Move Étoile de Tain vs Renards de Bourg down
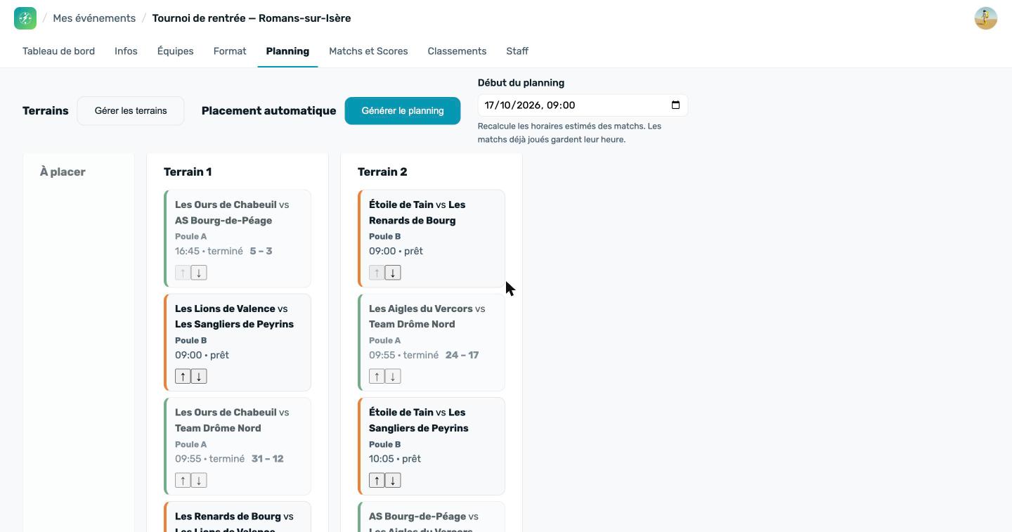 tap(393, 273)
